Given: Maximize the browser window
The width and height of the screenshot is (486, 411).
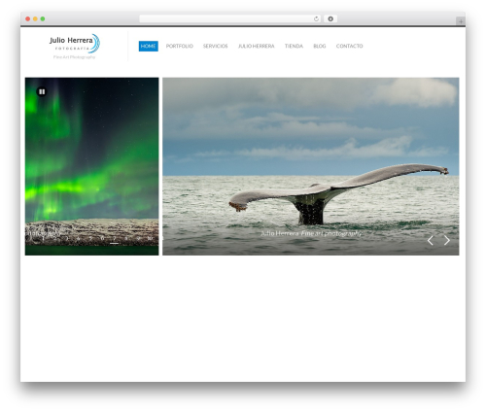Looking at the screenshot, I should 43,18.
